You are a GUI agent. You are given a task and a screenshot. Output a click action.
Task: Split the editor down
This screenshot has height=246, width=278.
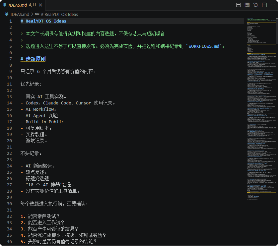264,5
